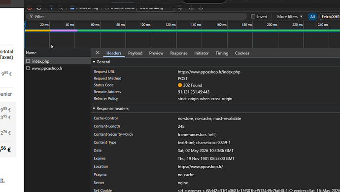Focus the Filter text field
This screenshot has height=192, width=340.
pyautogui.click(x=136, y=16)
